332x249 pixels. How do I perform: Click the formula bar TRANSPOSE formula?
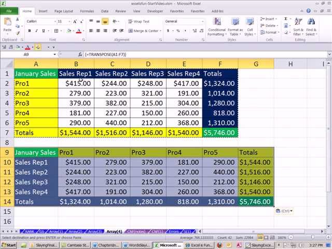[105, 54]
